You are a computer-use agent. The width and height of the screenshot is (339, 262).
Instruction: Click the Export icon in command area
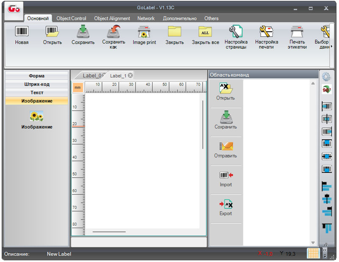[x=226, y=204]
